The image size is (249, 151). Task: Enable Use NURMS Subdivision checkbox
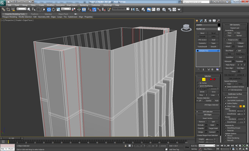(x=226, y=100)
